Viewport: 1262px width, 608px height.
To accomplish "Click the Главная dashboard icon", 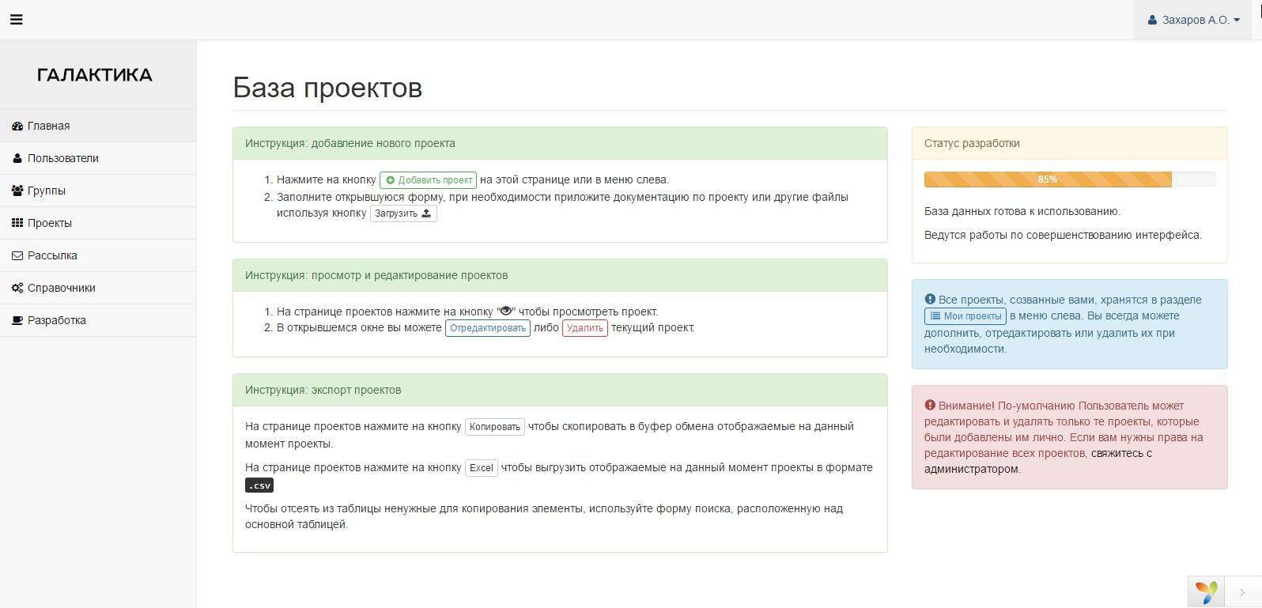I will click(17, 127).
